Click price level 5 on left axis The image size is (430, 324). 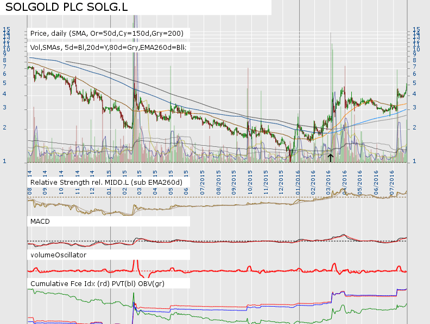(x=4, y=83)
